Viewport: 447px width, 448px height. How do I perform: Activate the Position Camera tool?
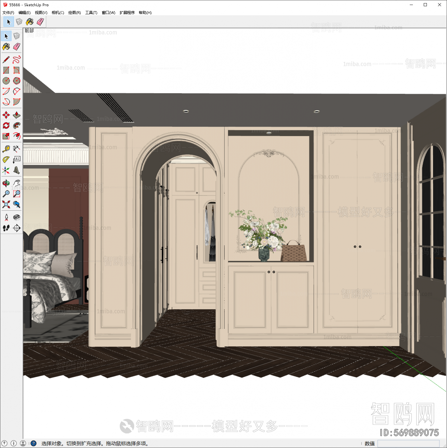[6, 218]
